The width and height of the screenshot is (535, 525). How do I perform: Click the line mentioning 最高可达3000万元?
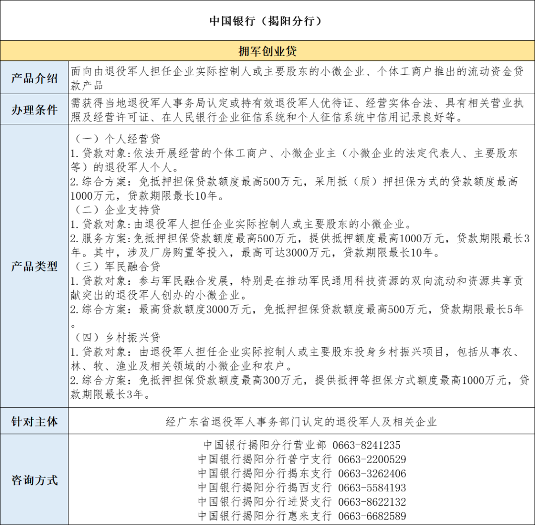click(256, 253)
